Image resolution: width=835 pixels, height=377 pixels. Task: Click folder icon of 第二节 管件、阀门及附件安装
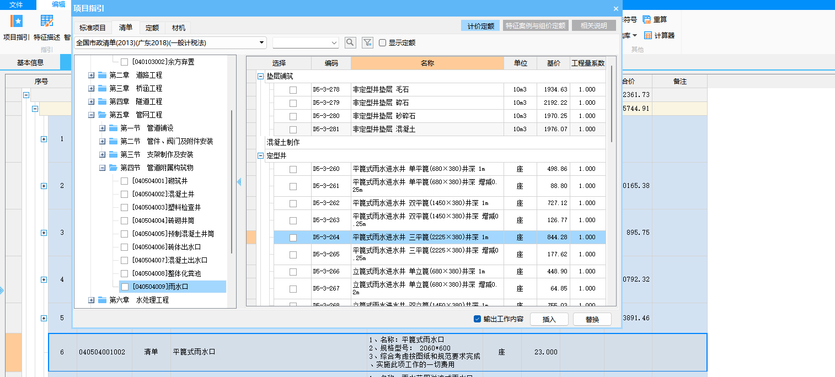tap(114, 141)
